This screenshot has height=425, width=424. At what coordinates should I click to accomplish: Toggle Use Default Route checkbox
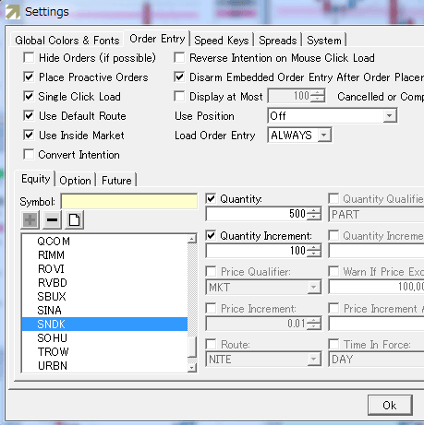(x=29, y=115)
